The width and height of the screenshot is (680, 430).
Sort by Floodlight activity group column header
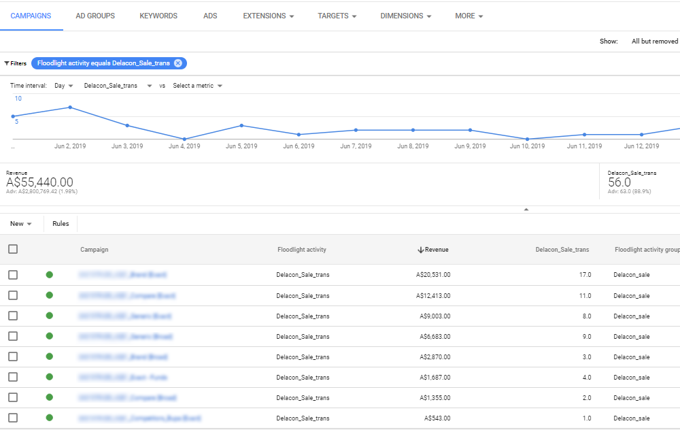coord(647,250)
